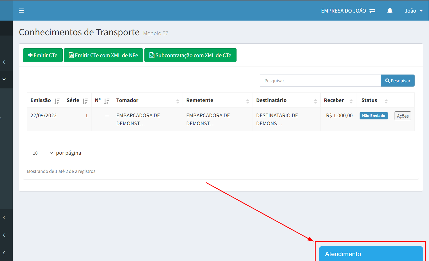429x261 pixels.
Task: Click the hamburger menu icon
Action: tap(21, 11)
